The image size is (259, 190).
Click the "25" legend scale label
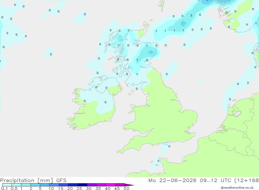click(79, 188)
